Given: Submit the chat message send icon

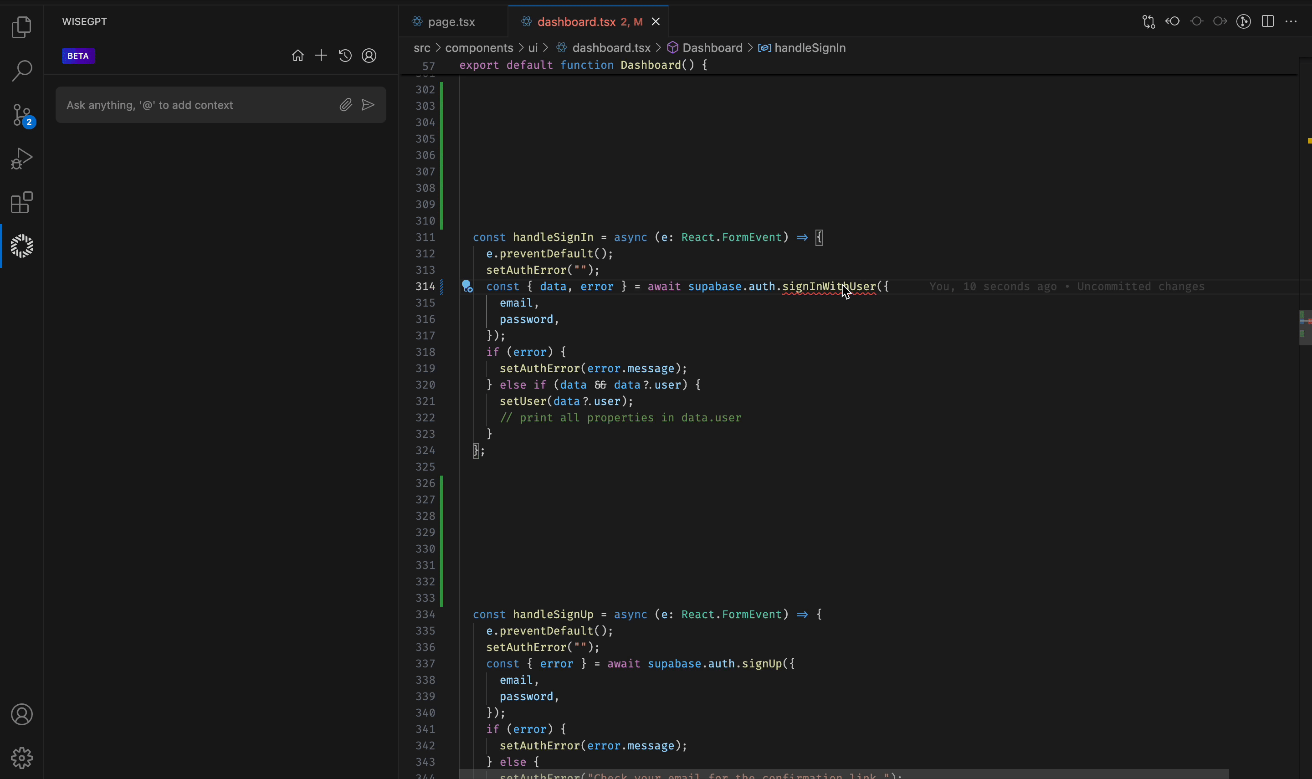Looking at the screenshot, I should click(x=368, y=105).
